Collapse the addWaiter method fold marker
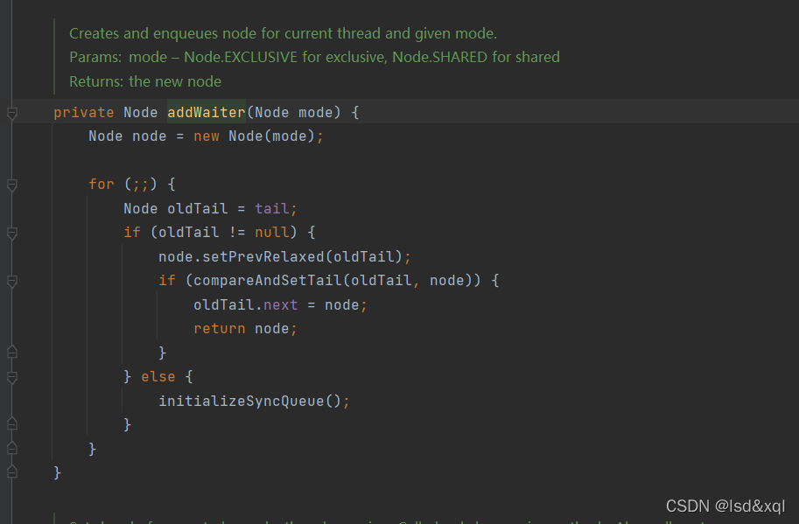799x524 pixels. 12,113
